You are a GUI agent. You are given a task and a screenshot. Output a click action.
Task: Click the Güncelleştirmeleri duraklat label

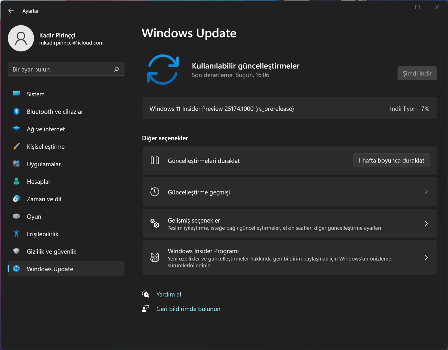[x=204, y=161]
